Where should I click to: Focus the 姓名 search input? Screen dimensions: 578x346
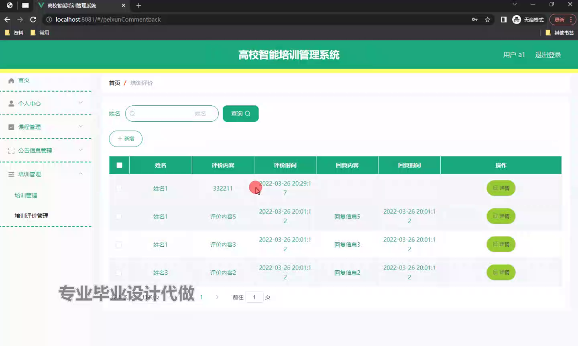pos(172,114)
